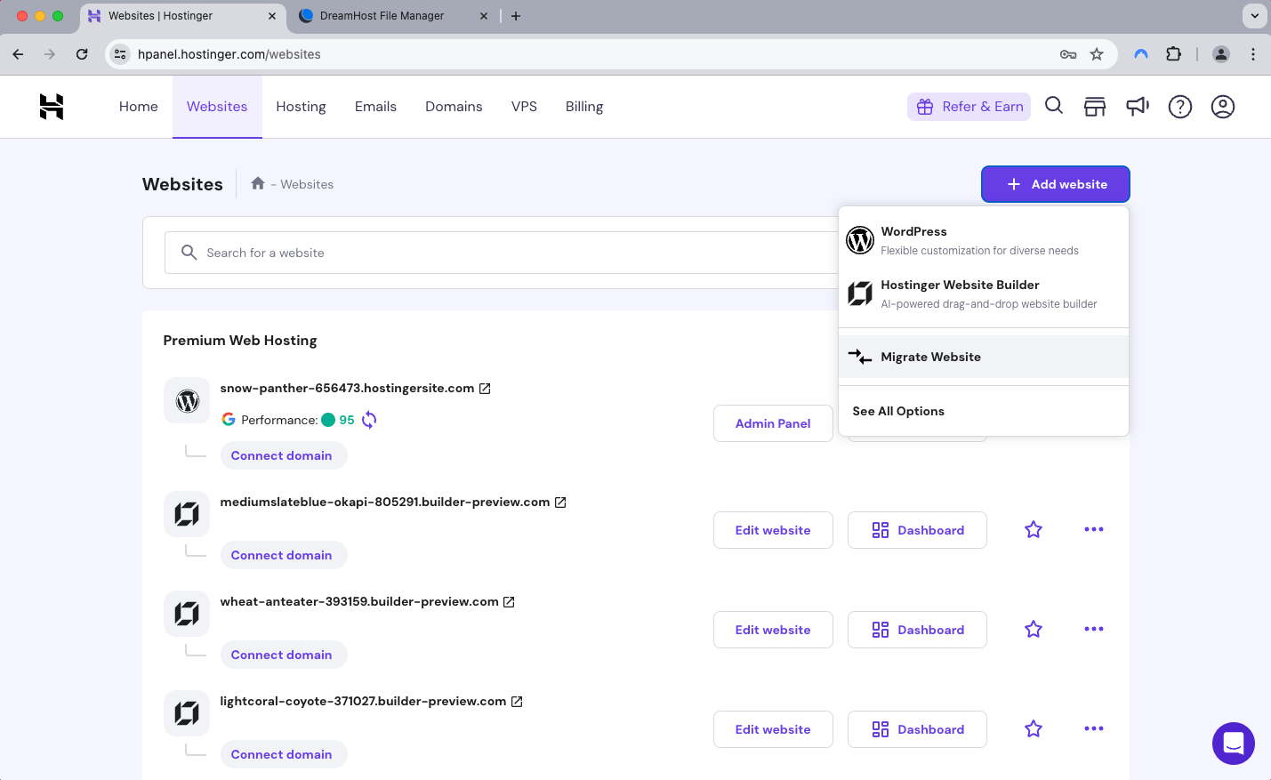Open the account profile icon in header
Screen dimensions: 1271x780
pyautogui.click(x=1223, y=107)
